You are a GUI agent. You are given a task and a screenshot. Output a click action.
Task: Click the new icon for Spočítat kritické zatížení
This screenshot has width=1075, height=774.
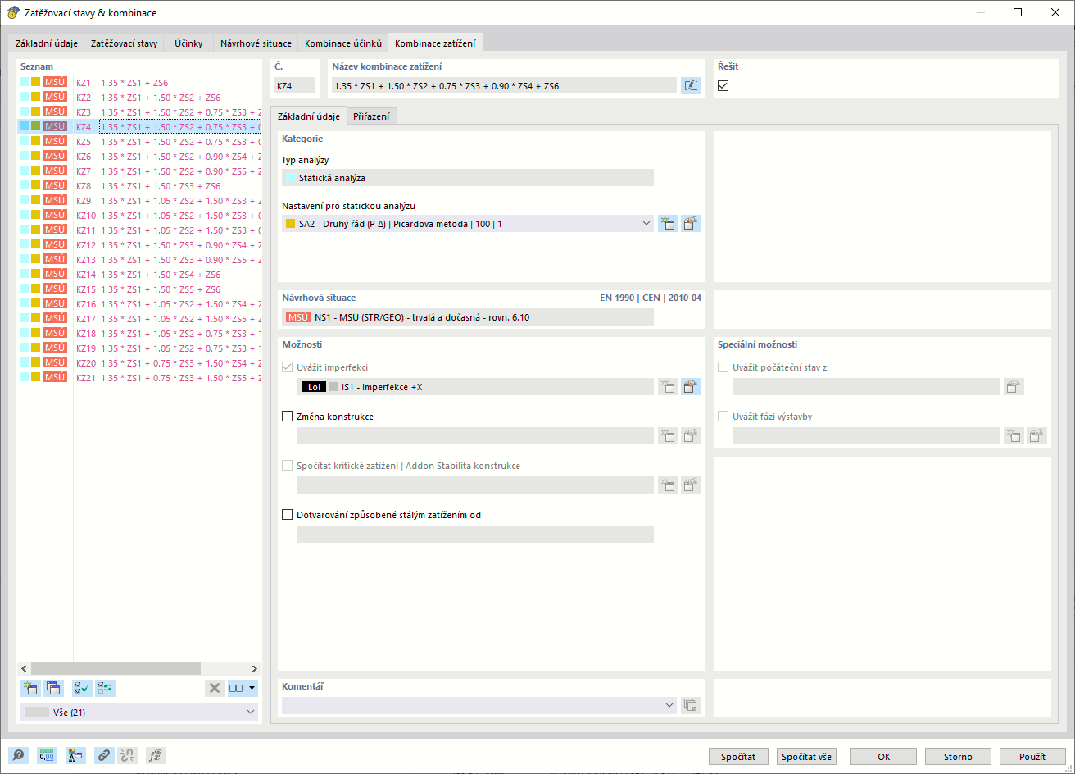pyautogui.click(x=668, y=485)
